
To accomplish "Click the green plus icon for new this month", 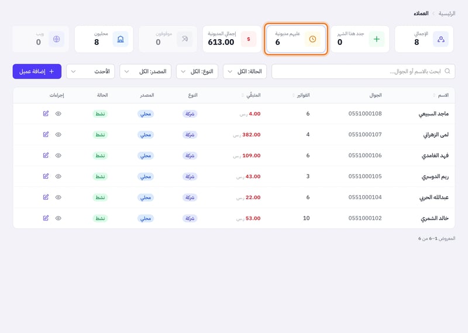I will tap(377, 39).
